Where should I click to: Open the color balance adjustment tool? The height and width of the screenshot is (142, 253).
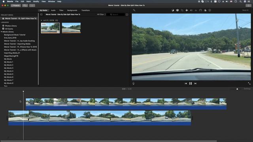(x=173, y=10)
